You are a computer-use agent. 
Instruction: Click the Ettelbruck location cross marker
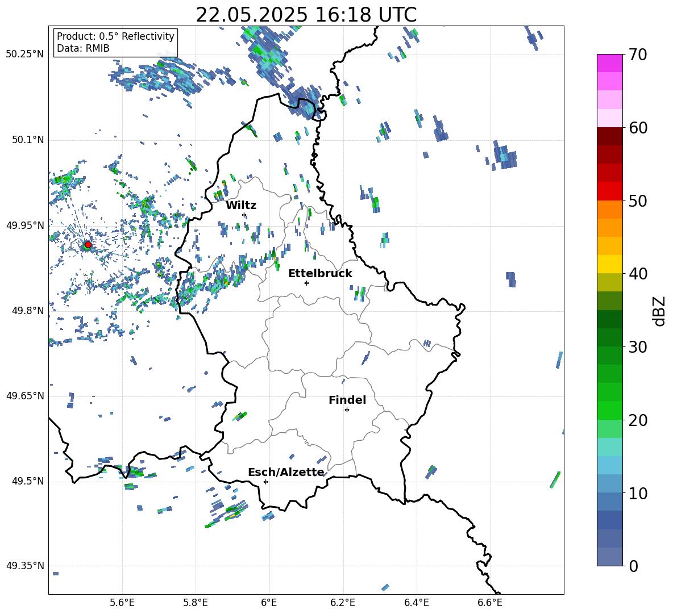(306, 283)
